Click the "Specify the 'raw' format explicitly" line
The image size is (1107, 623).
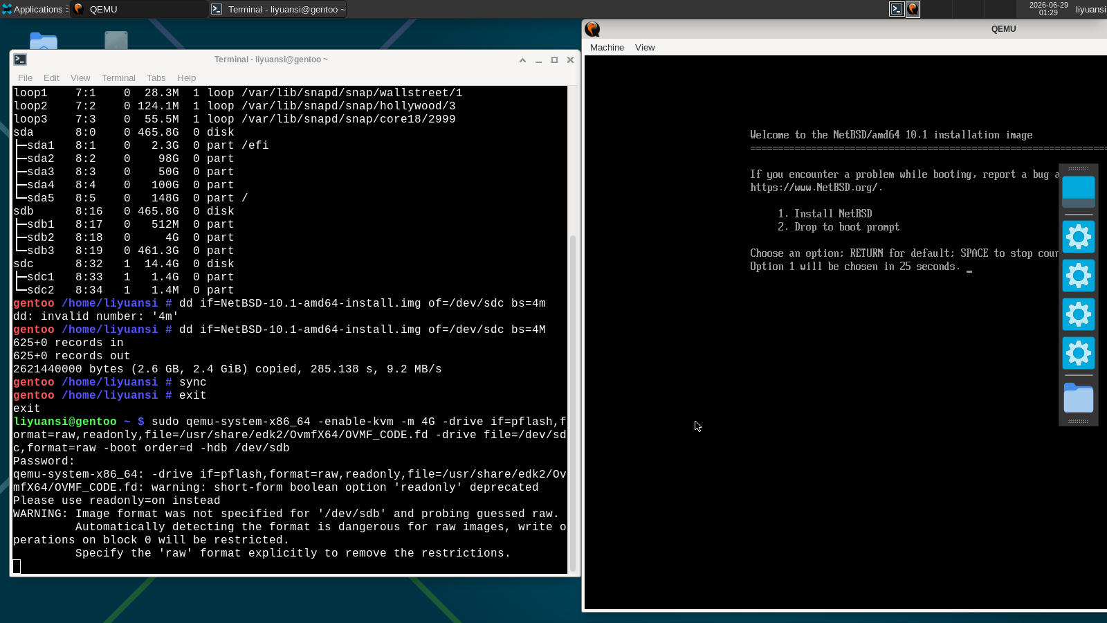pos(293,553)
